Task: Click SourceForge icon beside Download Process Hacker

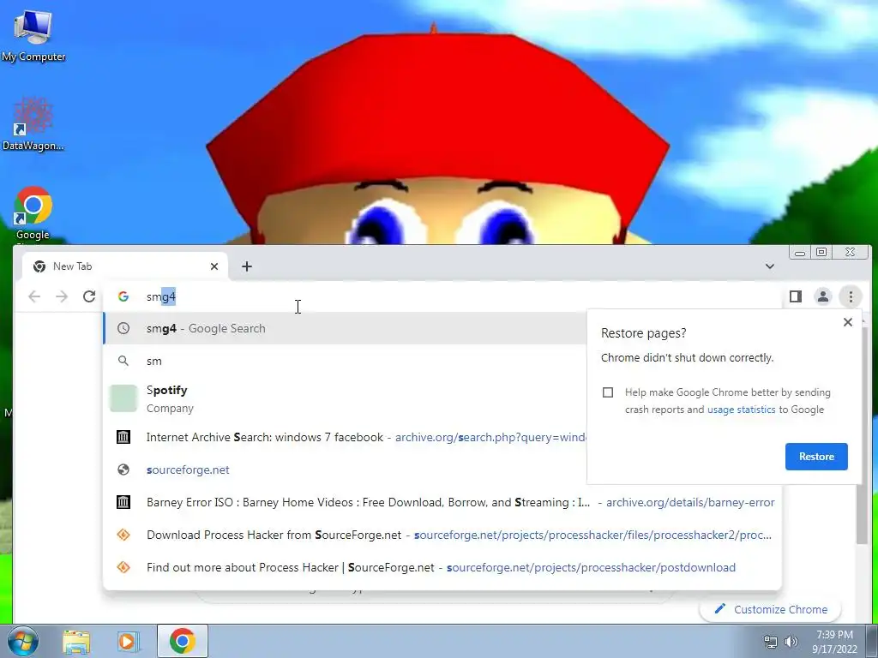Action: (x=123, y=535)
